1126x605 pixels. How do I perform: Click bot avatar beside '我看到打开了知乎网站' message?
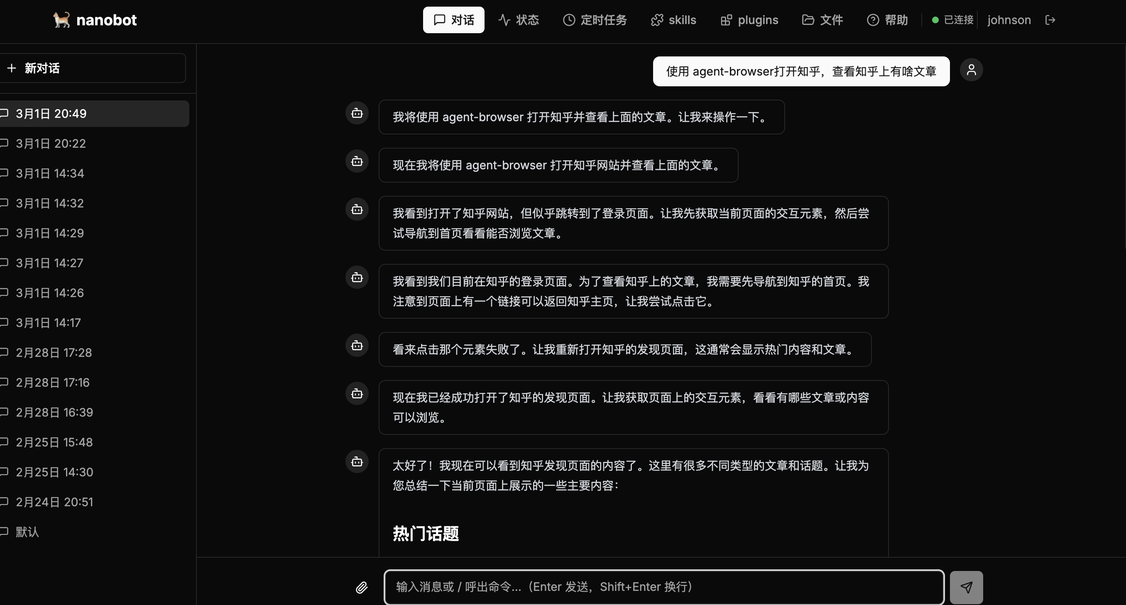pos(357,209)
